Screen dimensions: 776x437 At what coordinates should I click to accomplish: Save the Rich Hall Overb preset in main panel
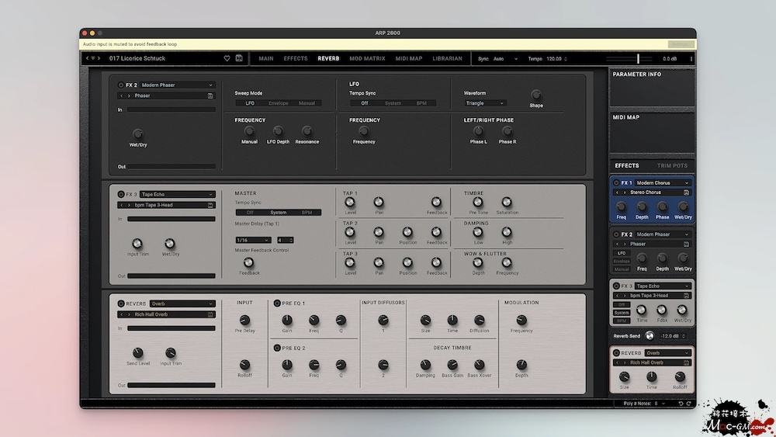(x=210, y=314)
